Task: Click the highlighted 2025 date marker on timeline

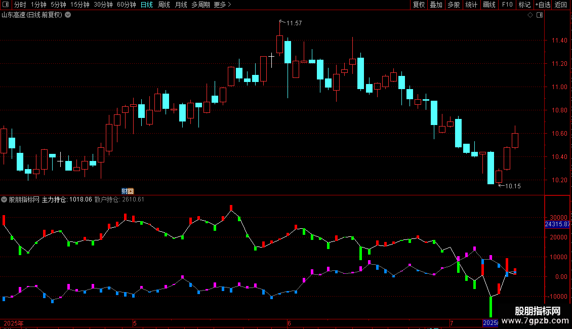Action: 491,323
